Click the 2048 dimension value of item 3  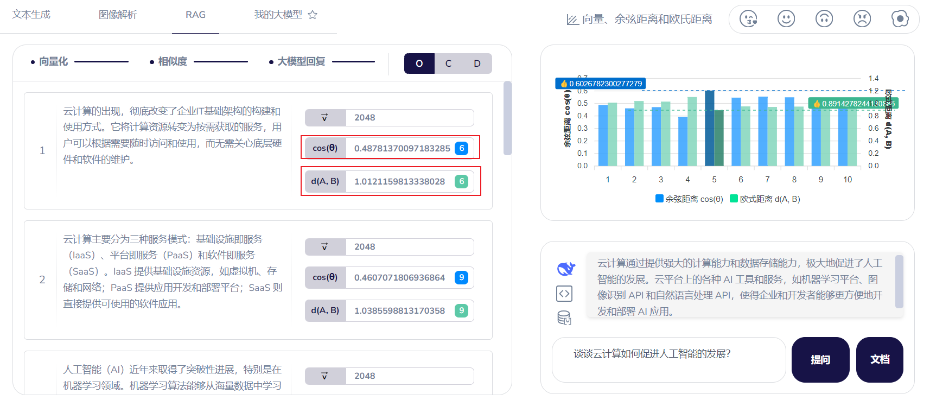click(365, 376)
